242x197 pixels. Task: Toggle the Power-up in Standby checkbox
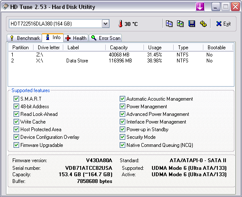pos(122,129)
